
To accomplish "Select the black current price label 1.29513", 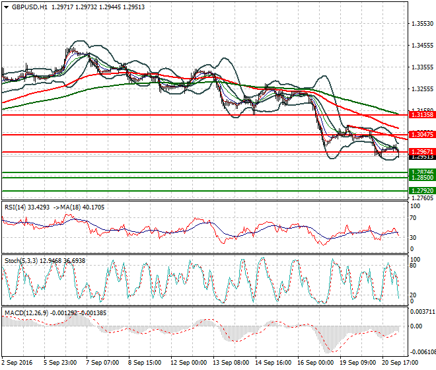I will pyautogui.click(x=422, y=157).
